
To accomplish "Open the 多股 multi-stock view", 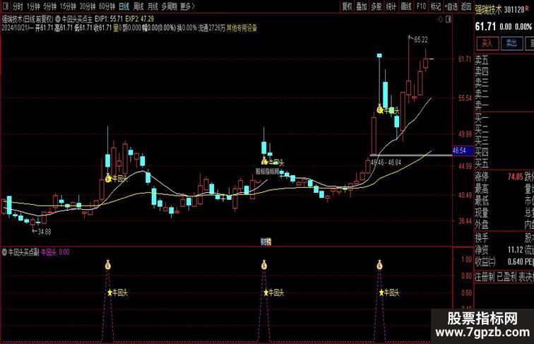I will point(376,6).
